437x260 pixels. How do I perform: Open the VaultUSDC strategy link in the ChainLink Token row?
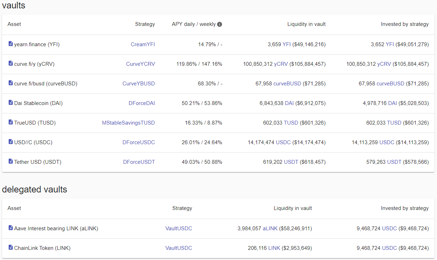(x=179, y=248)
